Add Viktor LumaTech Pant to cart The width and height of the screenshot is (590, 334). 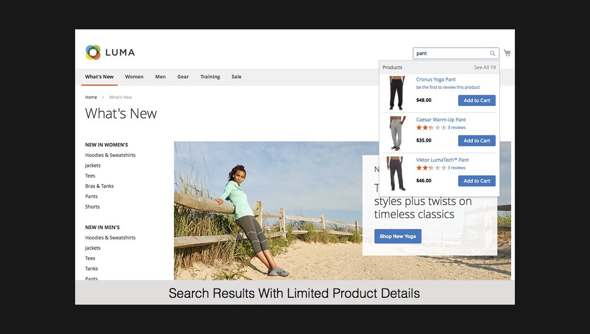pyautogui.click(x=476, y=181)
